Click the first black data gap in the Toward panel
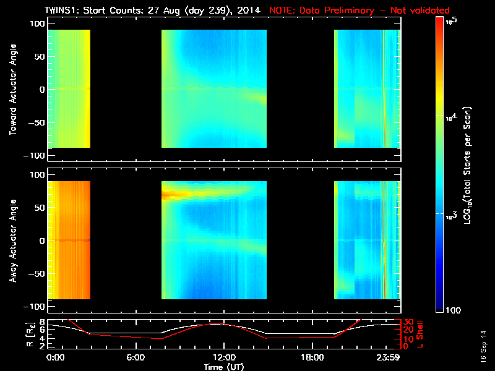 [x=126, y=88]
